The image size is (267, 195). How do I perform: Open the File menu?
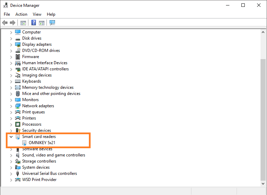[7, 14]
